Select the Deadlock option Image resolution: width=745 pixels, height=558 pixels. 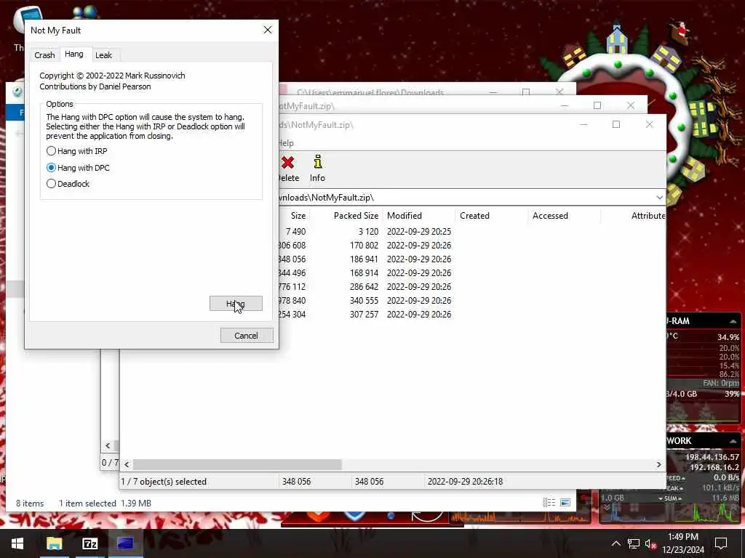tap(68, 184)
